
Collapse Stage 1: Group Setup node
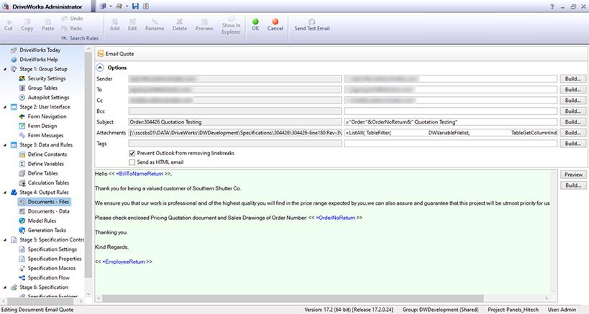tap(5, 69)
